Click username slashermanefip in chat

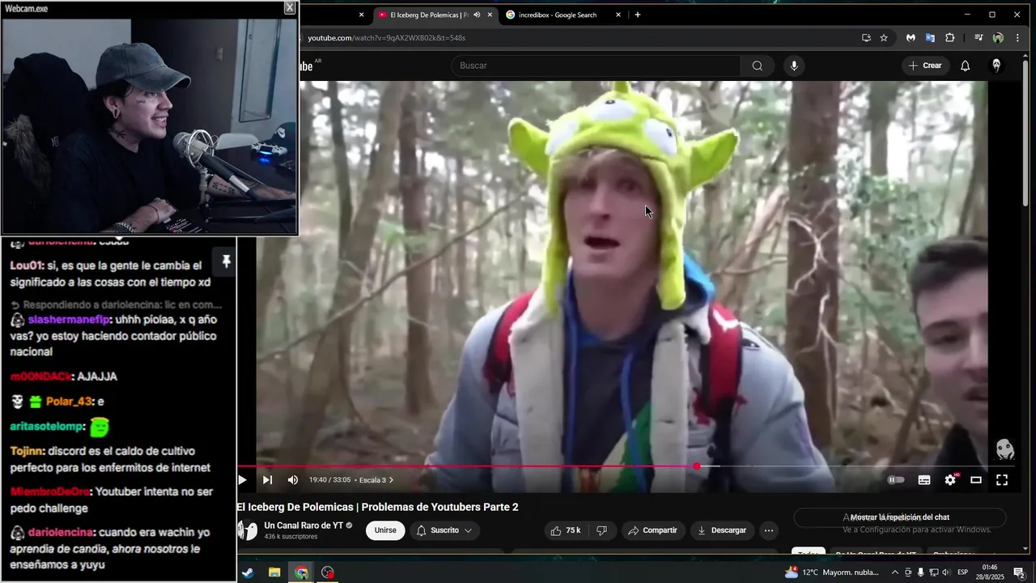(69, 320)
